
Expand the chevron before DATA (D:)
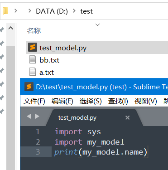[x=30, y=11]
